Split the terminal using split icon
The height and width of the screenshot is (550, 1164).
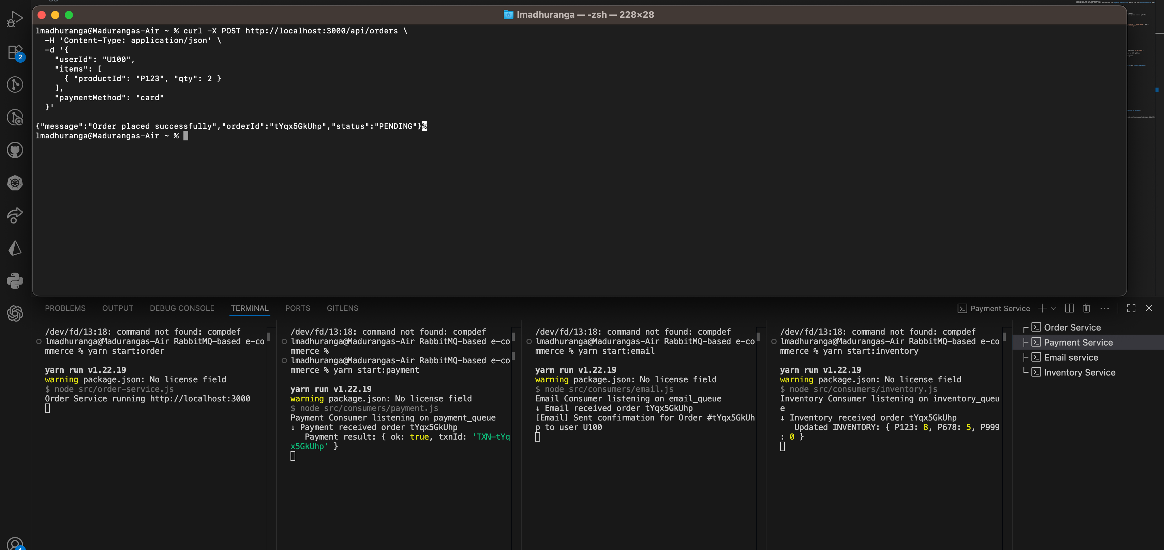coord(1069,308)
